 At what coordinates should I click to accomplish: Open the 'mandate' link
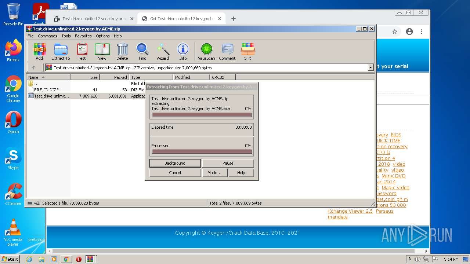pos(338,217)
